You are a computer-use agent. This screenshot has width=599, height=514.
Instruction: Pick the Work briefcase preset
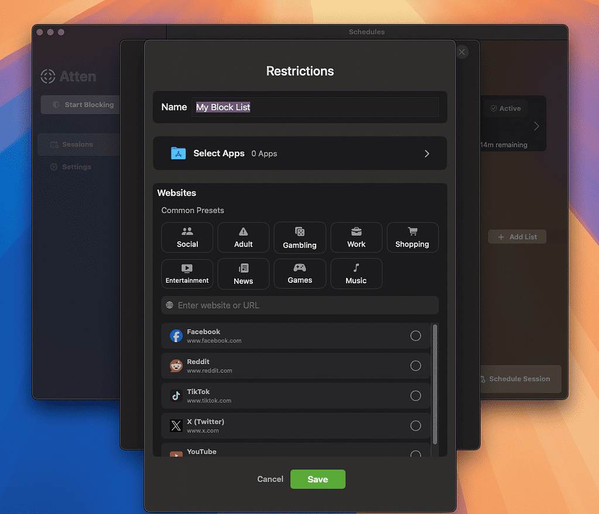[x=356, y=238]
